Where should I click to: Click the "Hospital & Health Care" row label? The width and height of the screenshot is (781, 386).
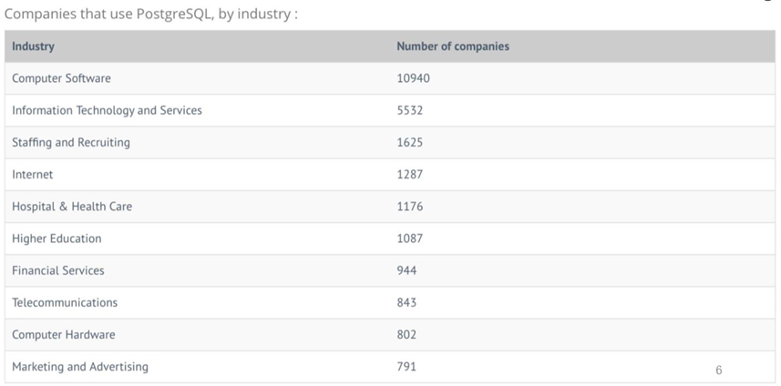72,207
